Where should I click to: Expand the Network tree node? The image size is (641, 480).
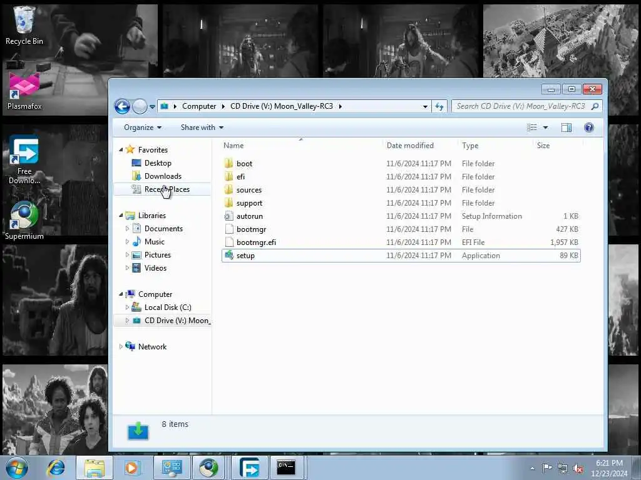point(121,346)
